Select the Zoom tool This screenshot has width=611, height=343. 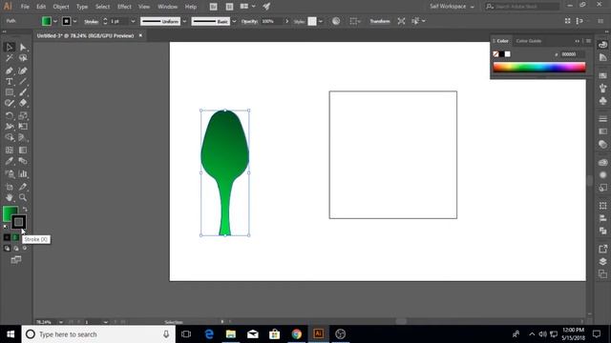pos(23,197)
